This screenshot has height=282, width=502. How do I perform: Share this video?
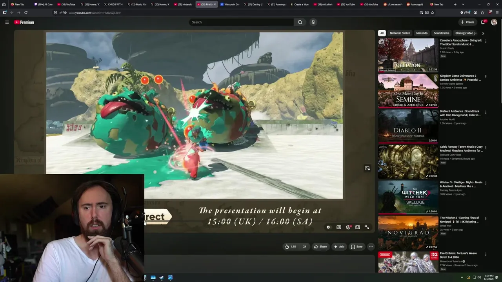coord(320,247)
